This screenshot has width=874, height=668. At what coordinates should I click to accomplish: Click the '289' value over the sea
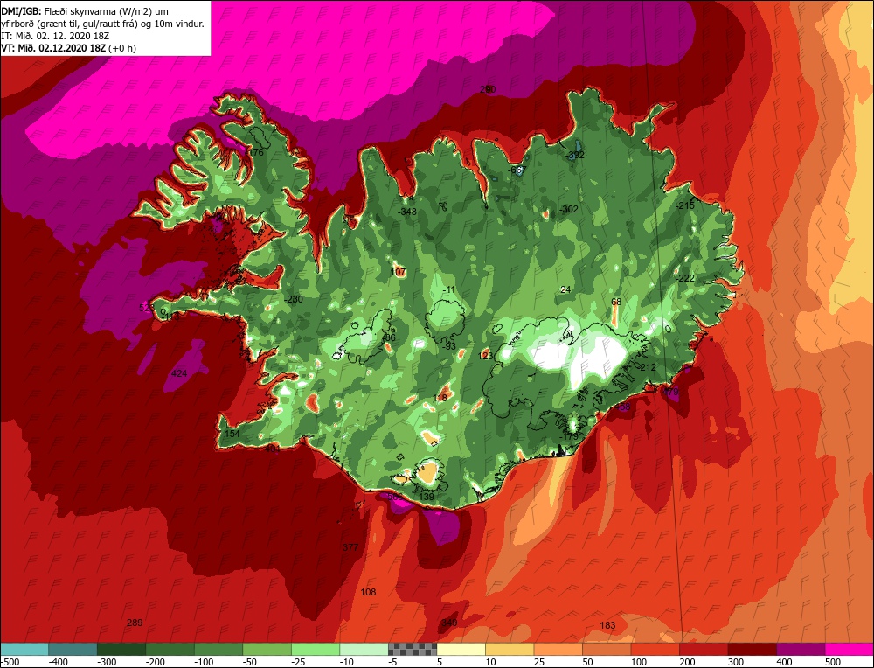[135, 623]
